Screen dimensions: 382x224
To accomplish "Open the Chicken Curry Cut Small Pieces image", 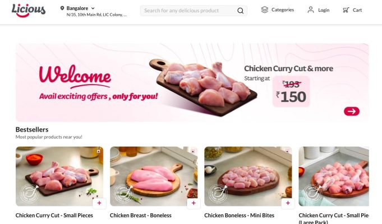I will 59,176.
